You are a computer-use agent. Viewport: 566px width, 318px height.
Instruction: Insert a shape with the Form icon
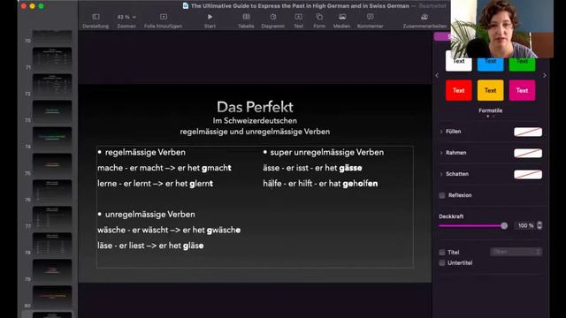click(x=319, y=17)
